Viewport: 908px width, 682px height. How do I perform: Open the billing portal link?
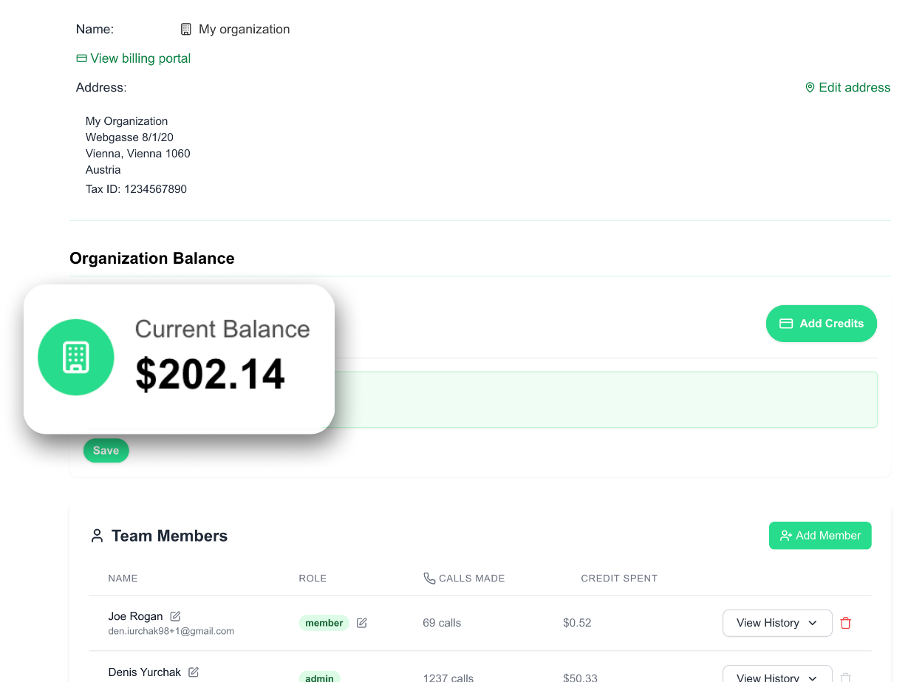(140, 58)
